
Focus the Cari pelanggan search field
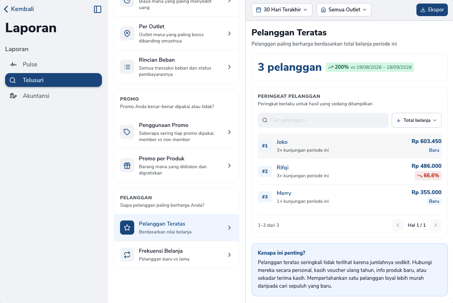click(x=323, y=120)
